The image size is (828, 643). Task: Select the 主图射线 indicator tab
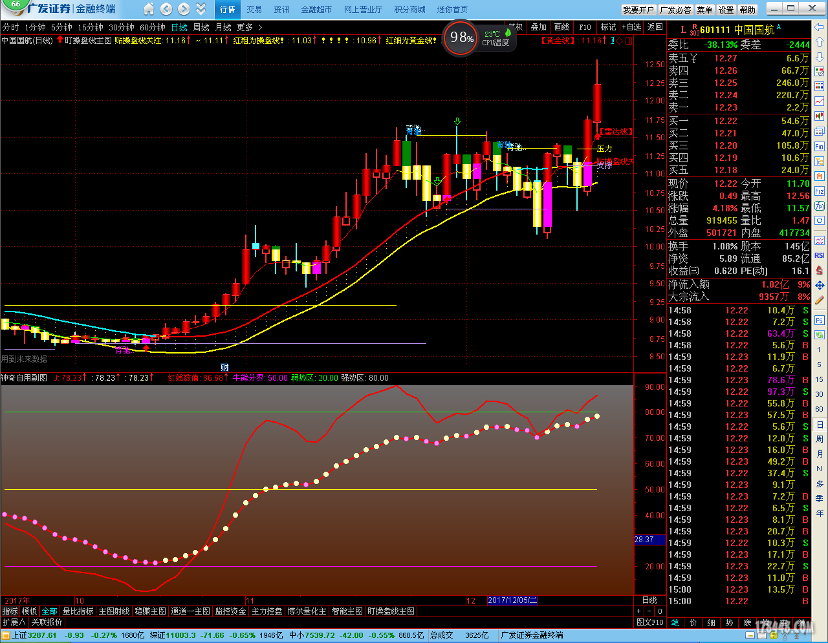point(114,611)
